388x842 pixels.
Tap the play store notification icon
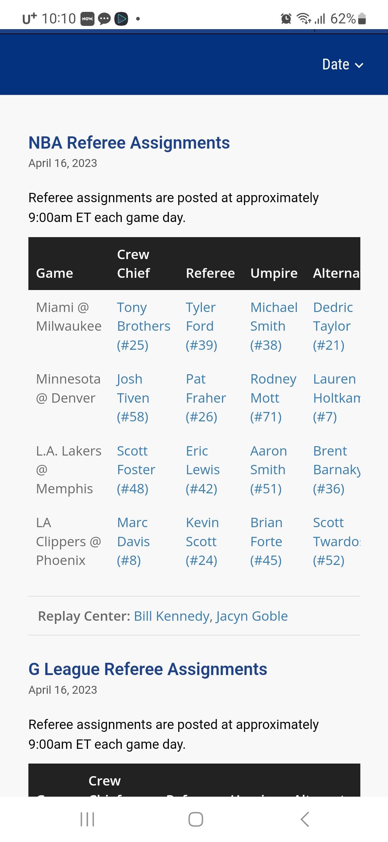(121, 19)
